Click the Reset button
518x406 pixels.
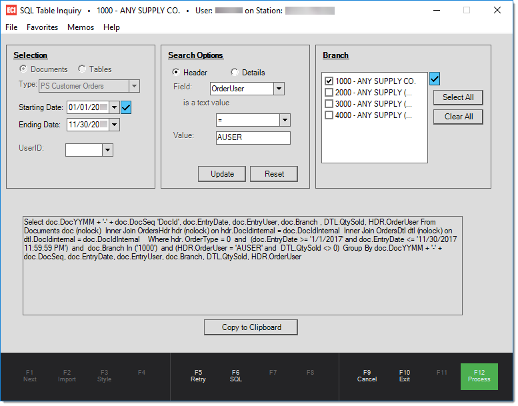click(x=274, y=174)
